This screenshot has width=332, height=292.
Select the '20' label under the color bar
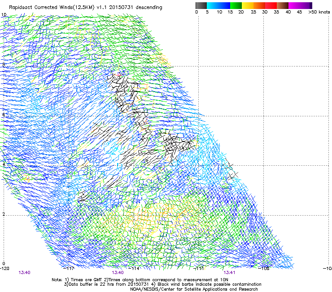tap(241, 12)
